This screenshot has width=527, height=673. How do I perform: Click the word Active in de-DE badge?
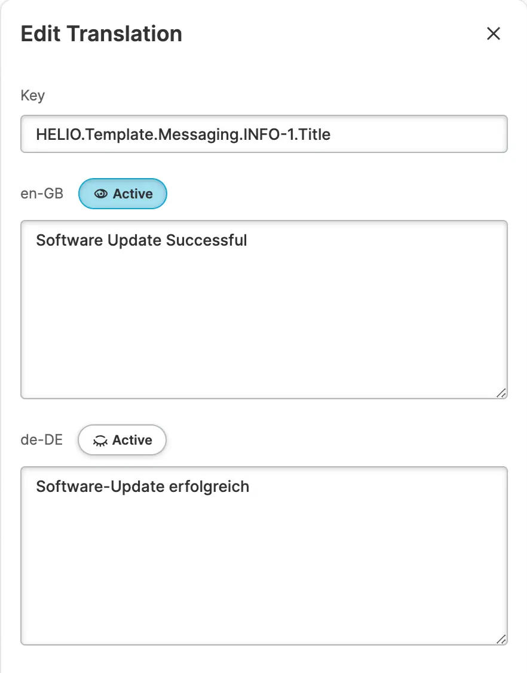132,440
